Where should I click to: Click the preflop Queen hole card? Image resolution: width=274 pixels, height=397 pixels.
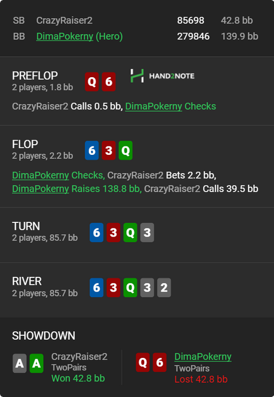tap(92, 82)
